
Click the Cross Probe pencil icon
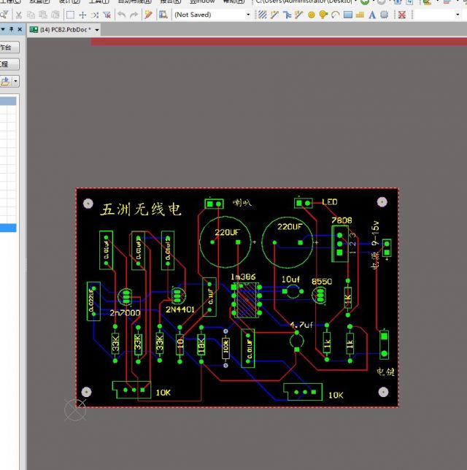coord(148,15)
